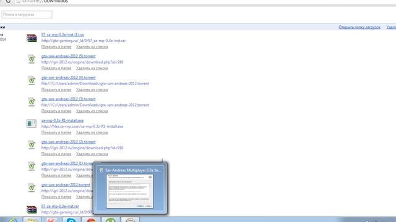Open gta-san-andreas-2012 (3).torrent download
The height and width of the screenshot is (222, 396).
[69, 99]
